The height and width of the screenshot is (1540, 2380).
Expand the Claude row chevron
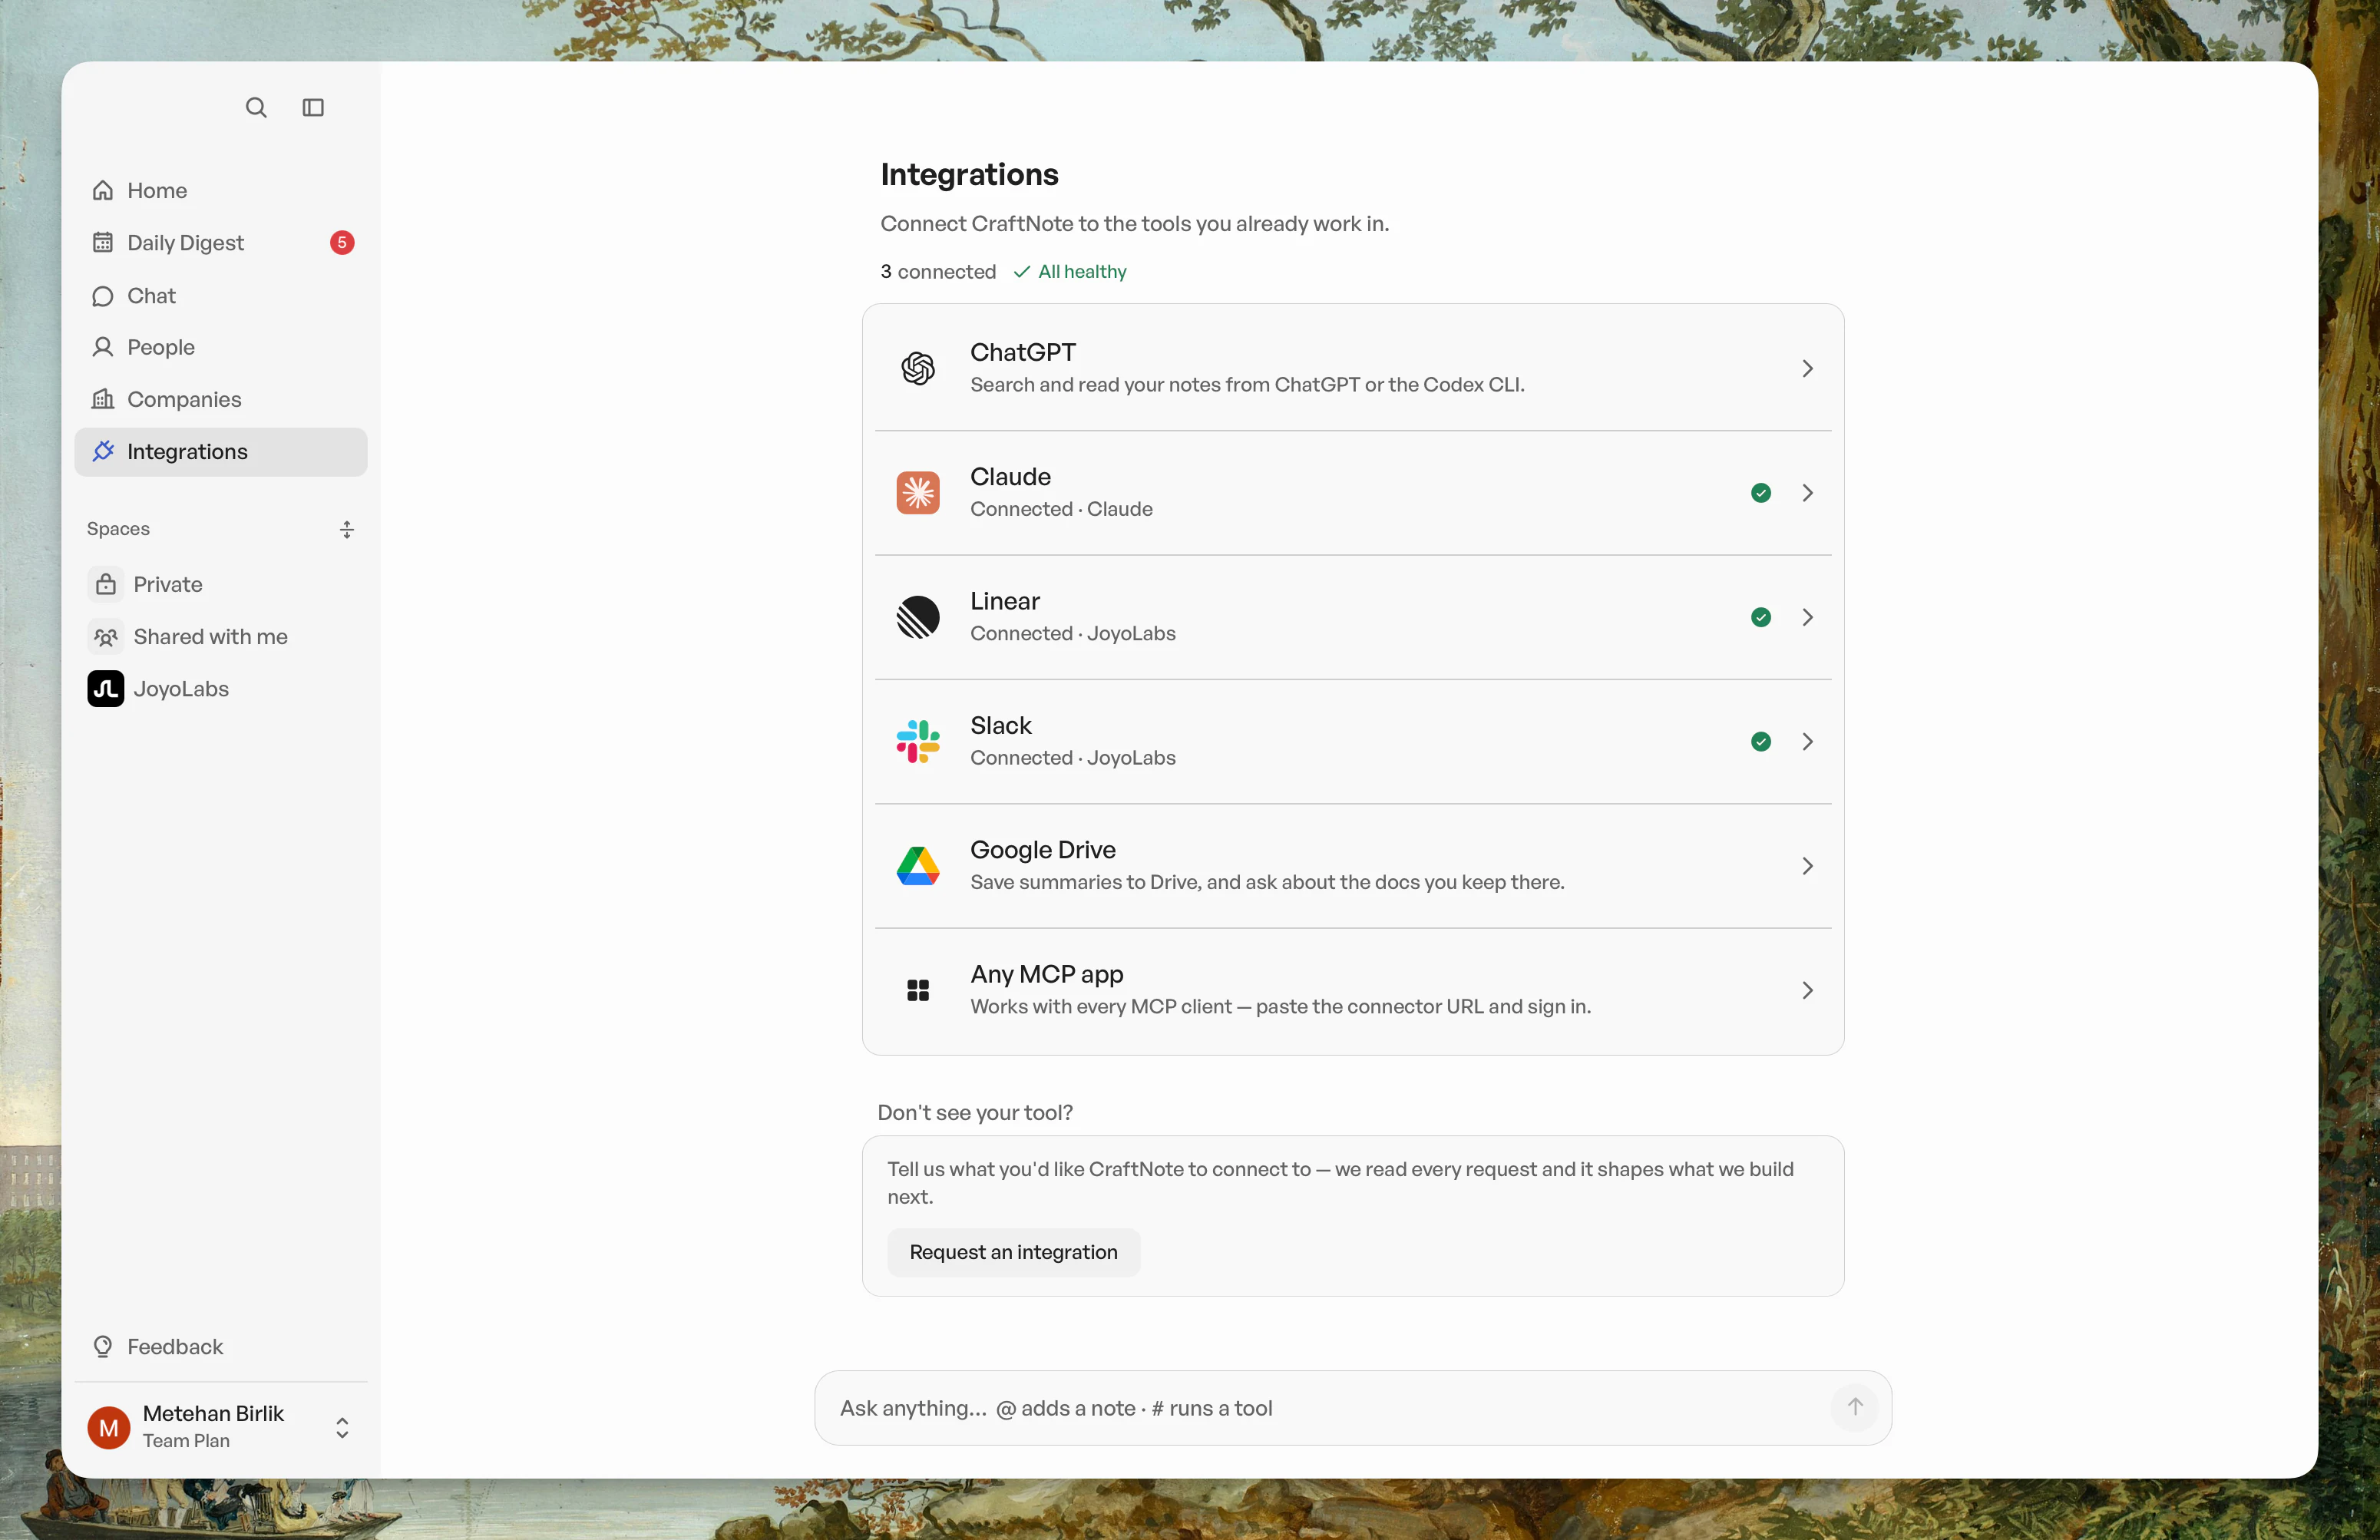(1807, 492)
